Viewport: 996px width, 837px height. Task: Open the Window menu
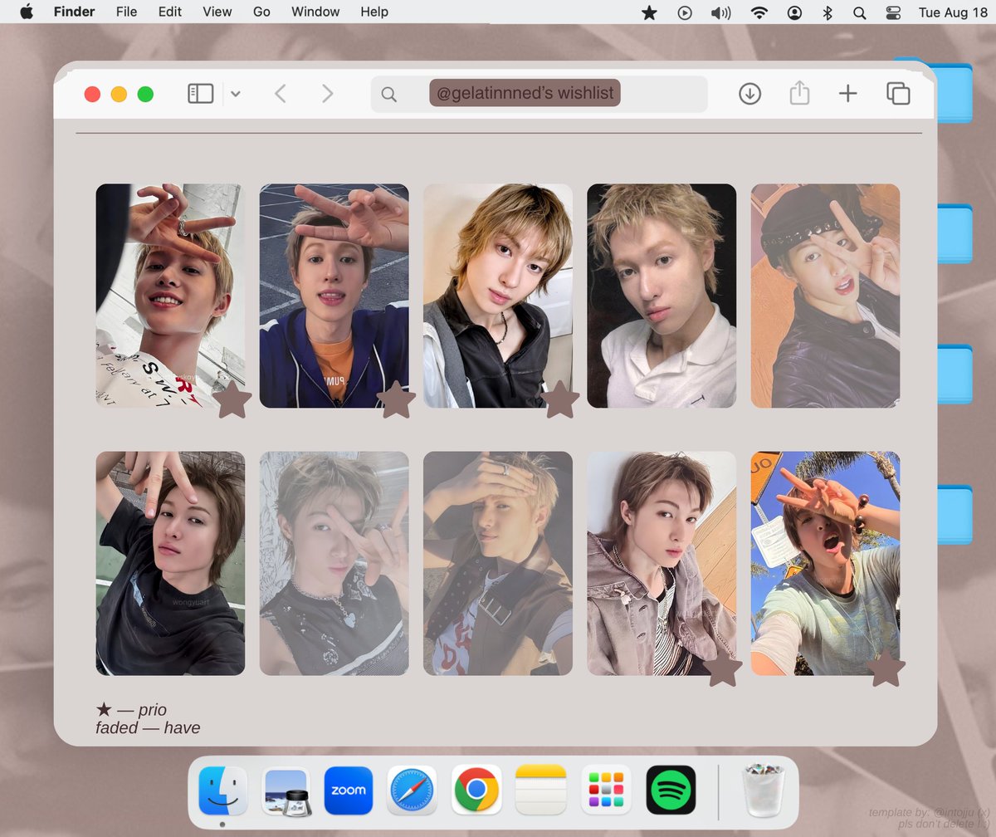point(315,12)
